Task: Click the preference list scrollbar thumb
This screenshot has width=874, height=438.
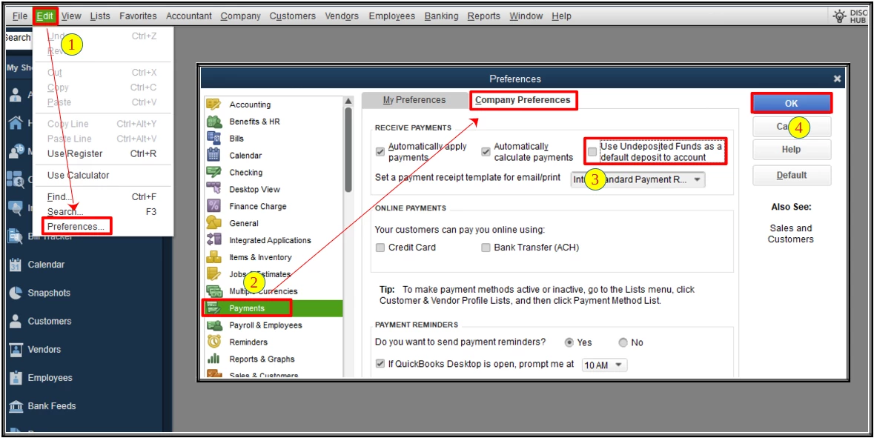Action: pyautogui.click(x=348, y=150)
